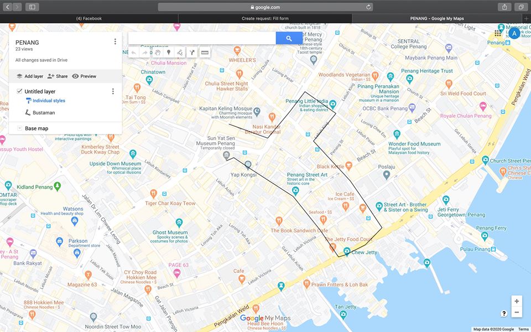Open the Add directions tool

pyautogui.click(x=192, y=53)
